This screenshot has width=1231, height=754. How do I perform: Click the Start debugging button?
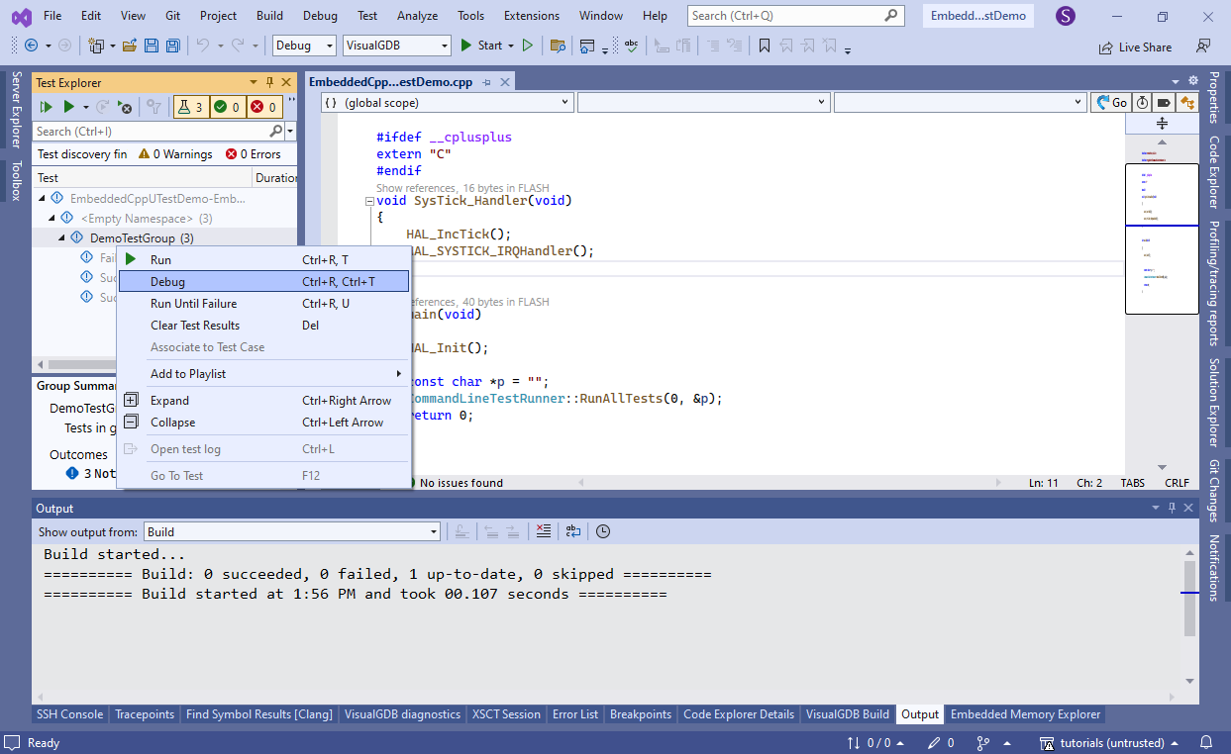(481, 46)
